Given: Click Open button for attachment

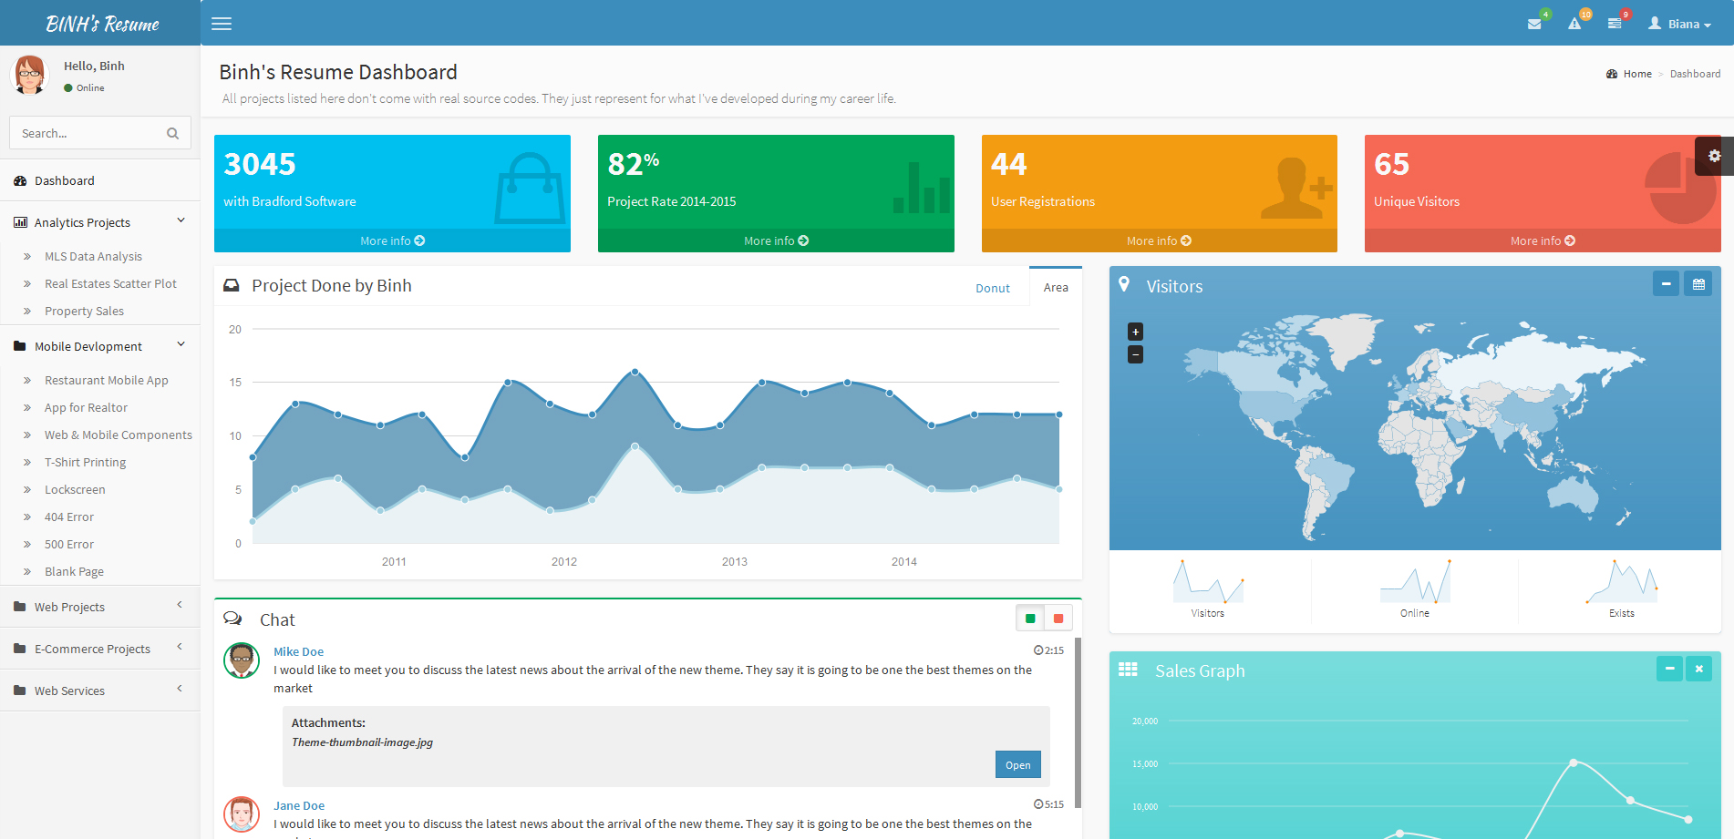Looking at the screenshot, I should pyautogui.click(x=1017, y=765).
